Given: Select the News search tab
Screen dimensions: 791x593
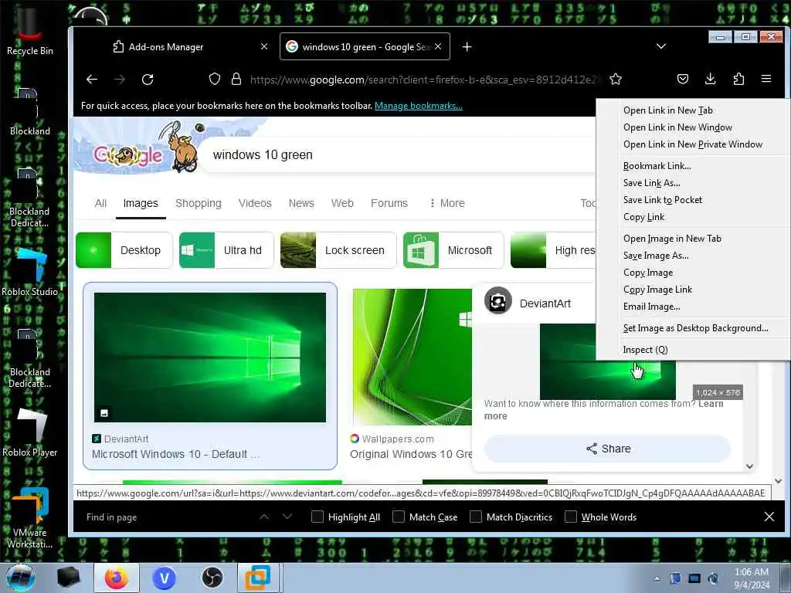Looking at the screenshot, I should pos(301,203).
